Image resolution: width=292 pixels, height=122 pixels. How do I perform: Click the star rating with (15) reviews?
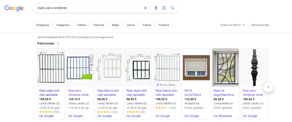[x=49, y=112]
